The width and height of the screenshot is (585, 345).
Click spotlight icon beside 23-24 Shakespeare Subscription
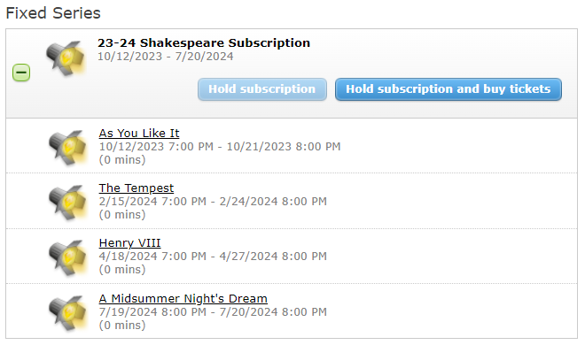[66, 57]
